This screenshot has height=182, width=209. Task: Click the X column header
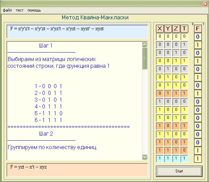160,28
